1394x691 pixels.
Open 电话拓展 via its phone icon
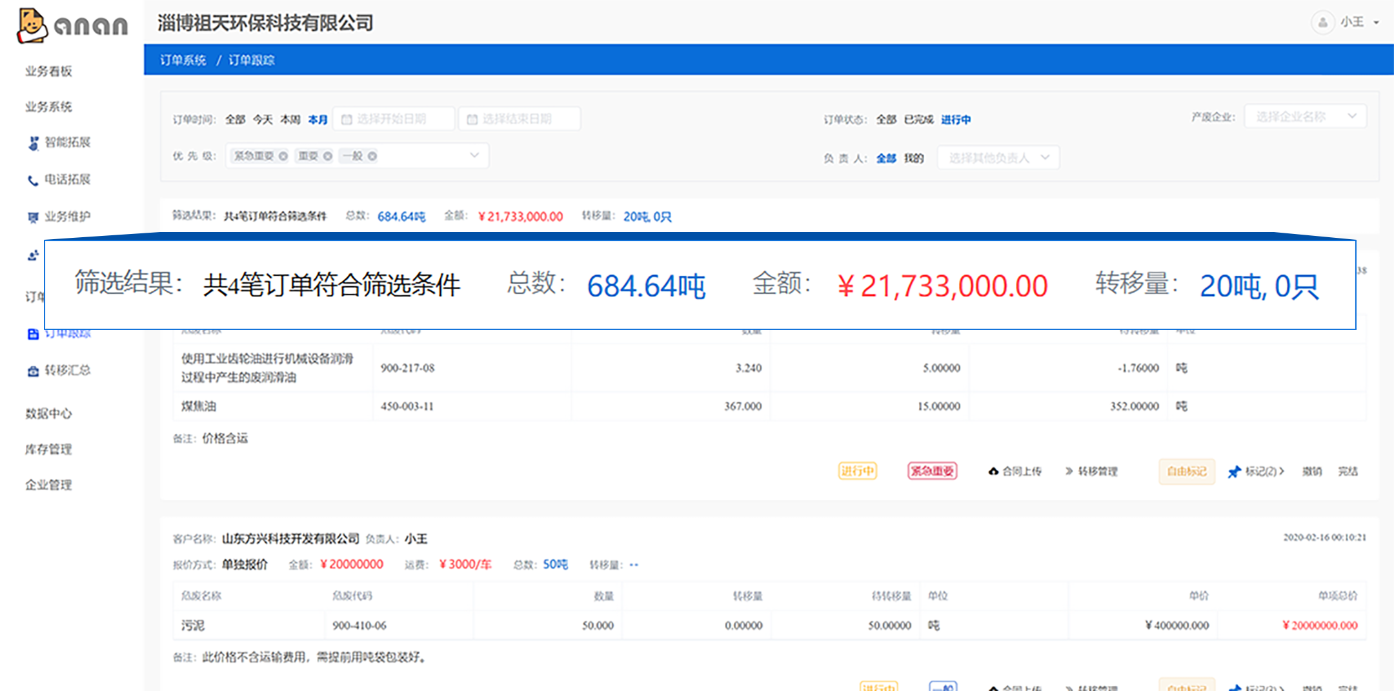pyautogui.click(x=33, y=180)
